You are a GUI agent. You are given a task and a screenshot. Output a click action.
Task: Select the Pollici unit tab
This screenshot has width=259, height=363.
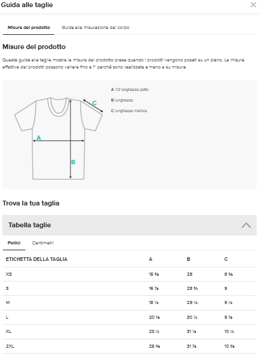tap(14, 243)
